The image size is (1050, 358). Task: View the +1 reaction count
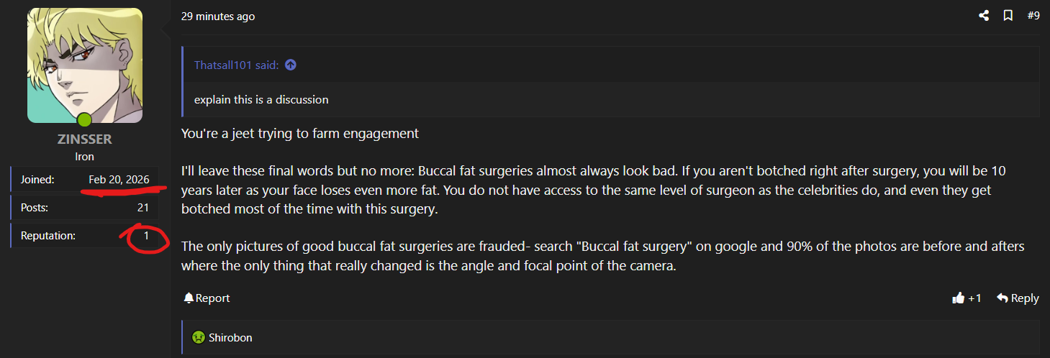coord(974,298)
